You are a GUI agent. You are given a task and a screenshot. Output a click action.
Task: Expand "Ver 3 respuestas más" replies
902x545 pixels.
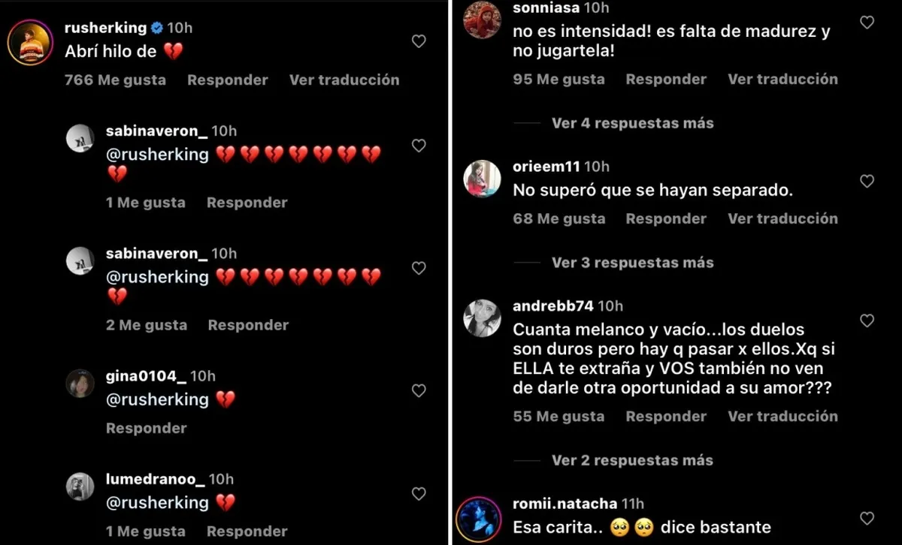633,263
